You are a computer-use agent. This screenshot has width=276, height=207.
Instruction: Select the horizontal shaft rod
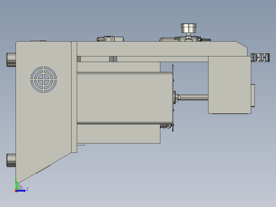[194, 97]
